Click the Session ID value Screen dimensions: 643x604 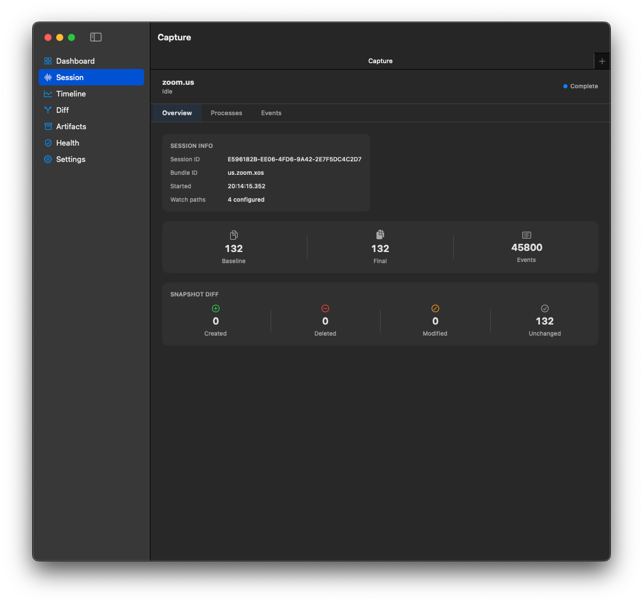(x=295, y=159)
